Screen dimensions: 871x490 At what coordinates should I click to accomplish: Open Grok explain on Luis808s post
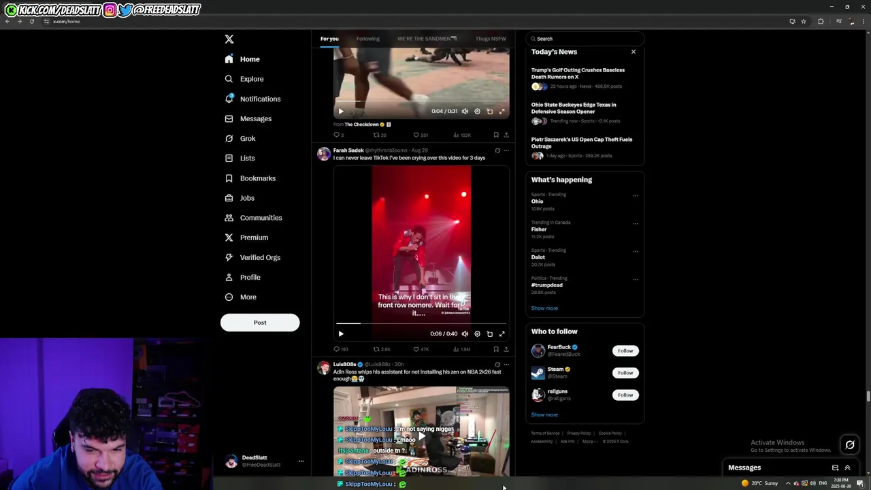497,365
